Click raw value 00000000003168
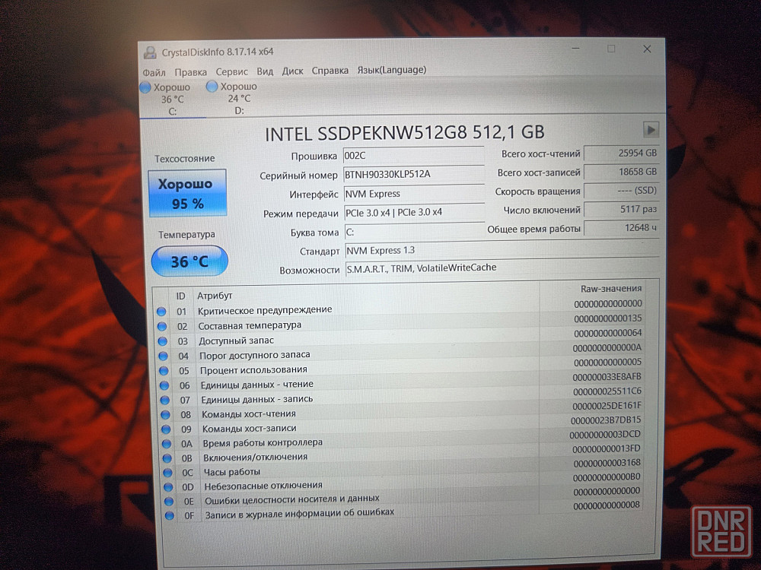761x570 pixels. [x=607, y=464]
